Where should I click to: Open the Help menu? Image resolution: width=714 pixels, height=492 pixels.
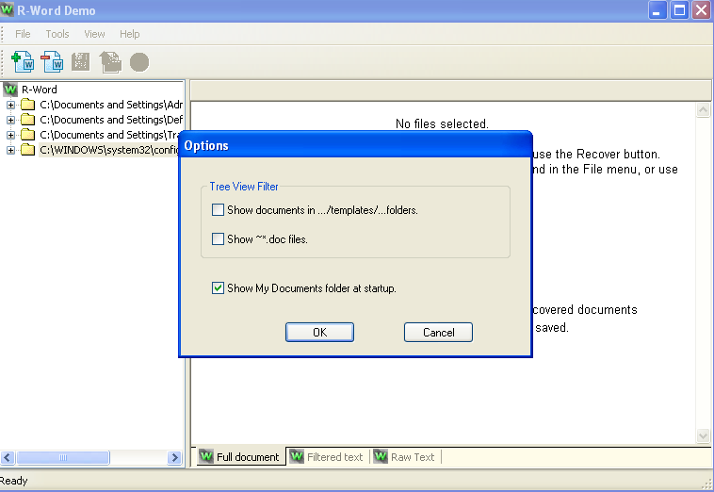(129, 34)
